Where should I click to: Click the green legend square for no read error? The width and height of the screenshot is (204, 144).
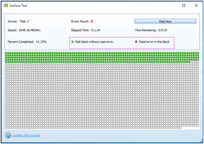click(72, 42)
